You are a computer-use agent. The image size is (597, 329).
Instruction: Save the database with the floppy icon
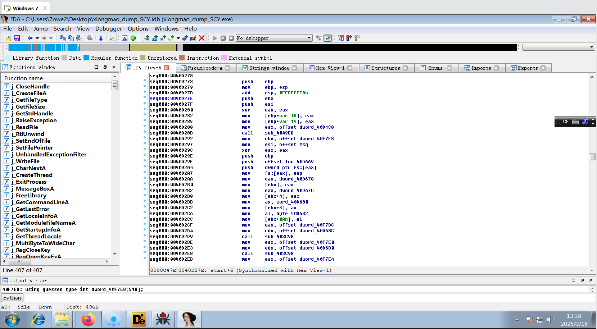(17, 38)
